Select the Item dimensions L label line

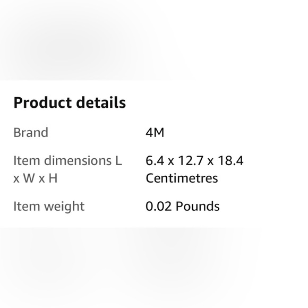coord(68,161)
